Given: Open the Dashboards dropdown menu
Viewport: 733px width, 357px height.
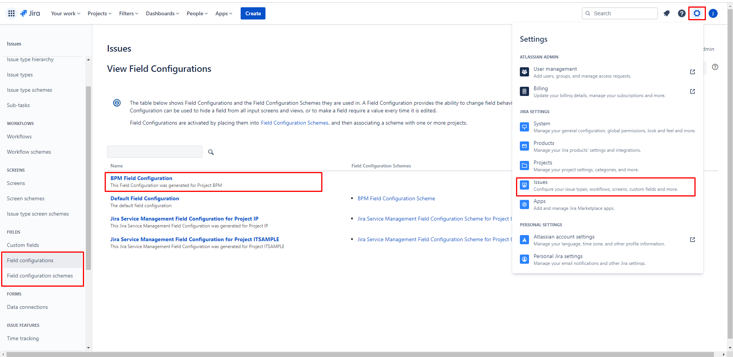Looking at the screenshot, I should tap(162, 13).
